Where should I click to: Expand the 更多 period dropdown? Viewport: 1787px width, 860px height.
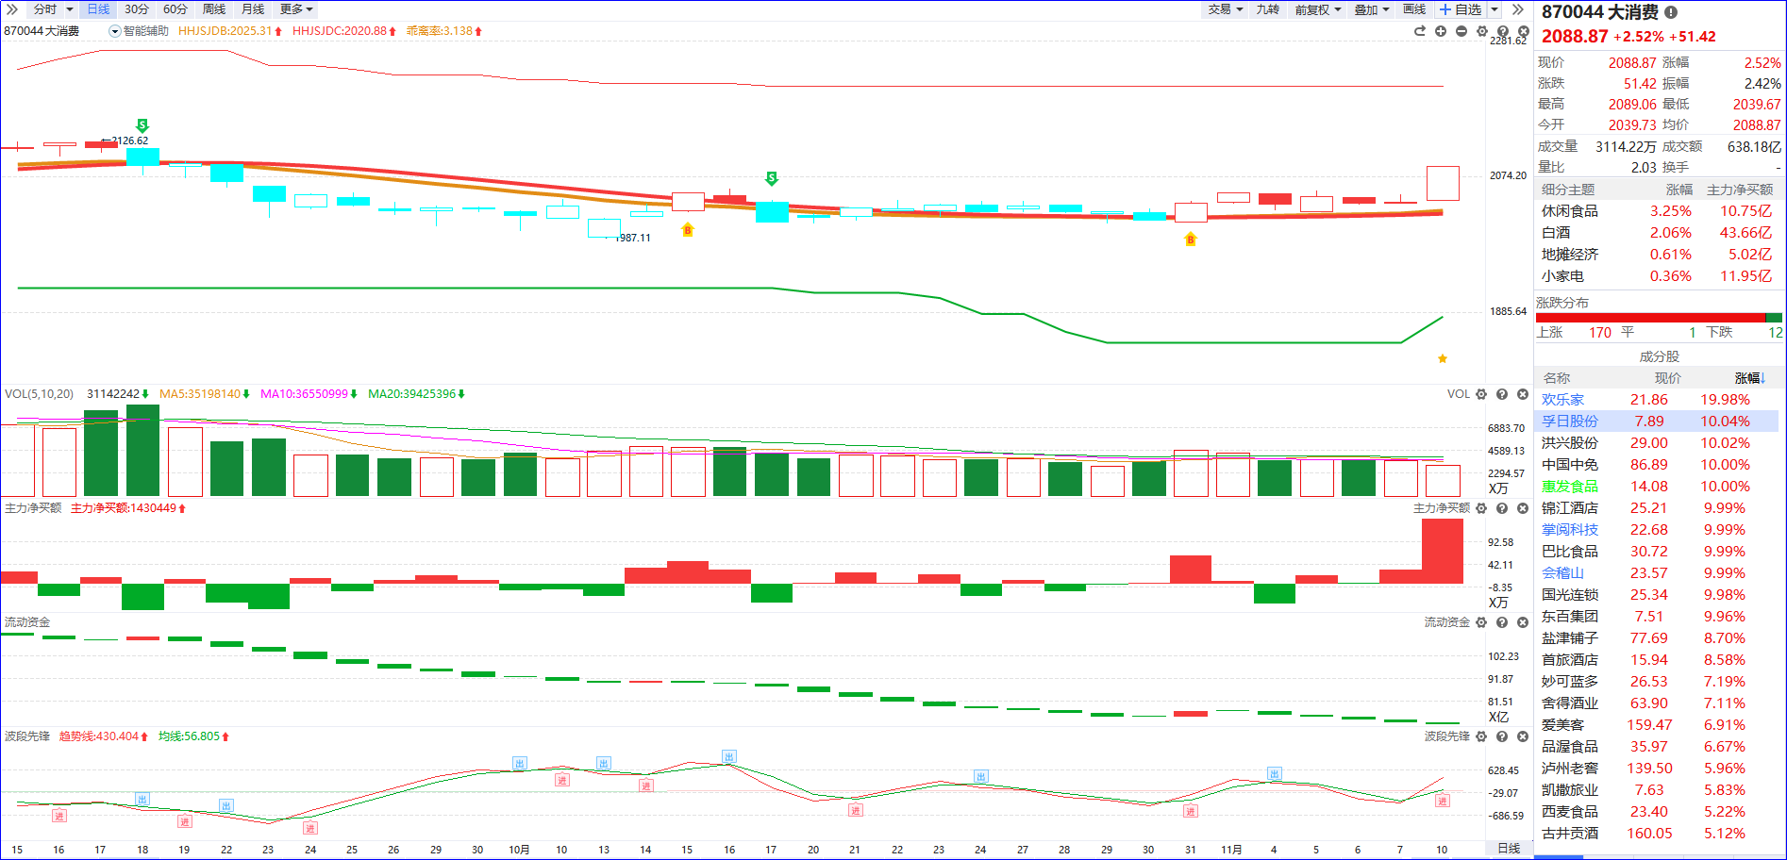(x=295, y=9)
